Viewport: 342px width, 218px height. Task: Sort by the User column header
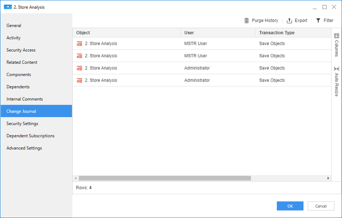[189, 33]
